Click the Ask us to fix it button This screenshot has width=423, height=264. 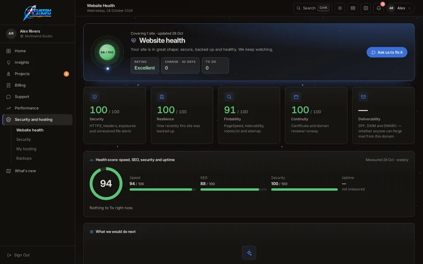pyautogui.click(x=387, y=52)
